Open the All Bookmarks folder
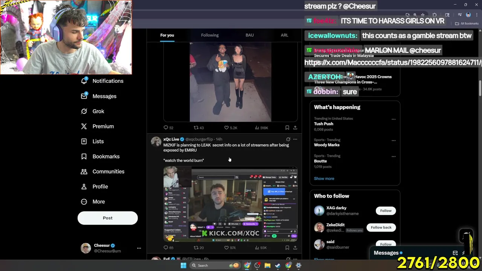The height and width of the screenshot is (271, 482). 467,23
